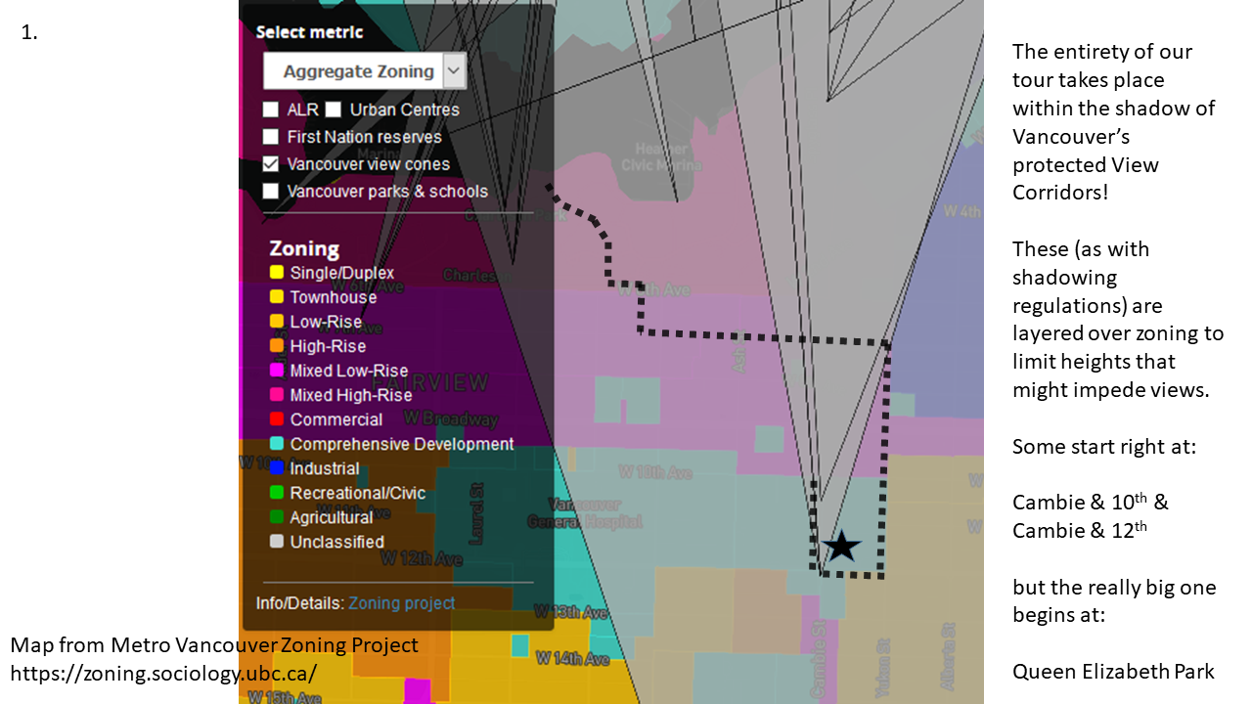Click the dropdown arrow beside Aggregate Zoning
The height and width of the screenshot is (704, 1252).
pos(453,71)
